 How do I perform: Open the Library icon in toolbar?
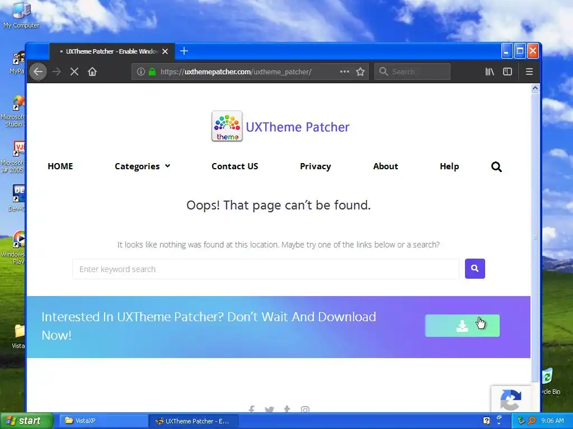tap(490, 71)
